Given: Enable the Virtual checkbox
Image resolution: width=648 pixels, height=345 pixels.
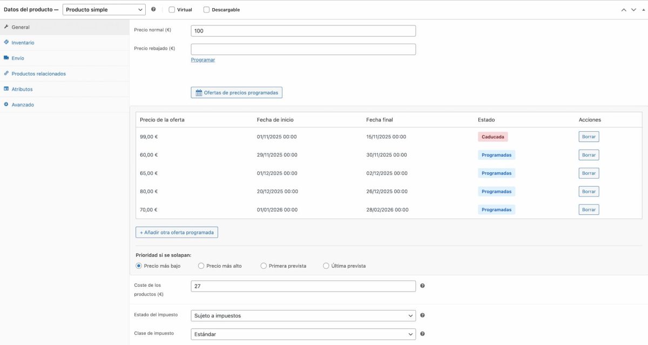Looking at the screenshot, I should [171, 9].
